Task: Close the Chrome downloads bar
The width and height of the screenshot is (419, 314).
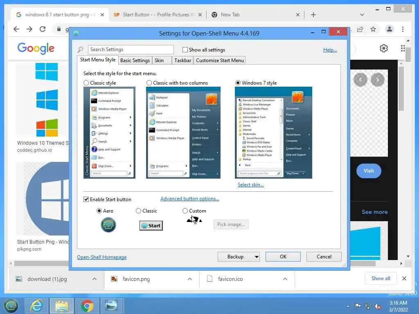Action: click(x=404, y=278)
